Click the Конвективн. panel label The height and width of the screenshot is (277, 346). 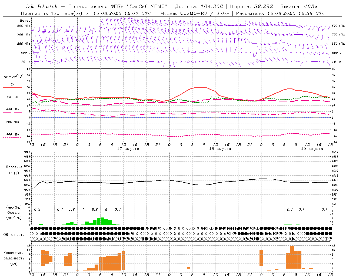coord(14,253)
